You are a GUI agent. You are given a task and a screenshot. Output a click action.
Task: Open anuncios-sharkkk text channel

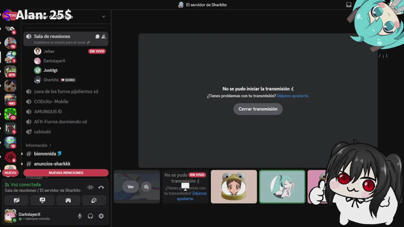pos(66,164)
